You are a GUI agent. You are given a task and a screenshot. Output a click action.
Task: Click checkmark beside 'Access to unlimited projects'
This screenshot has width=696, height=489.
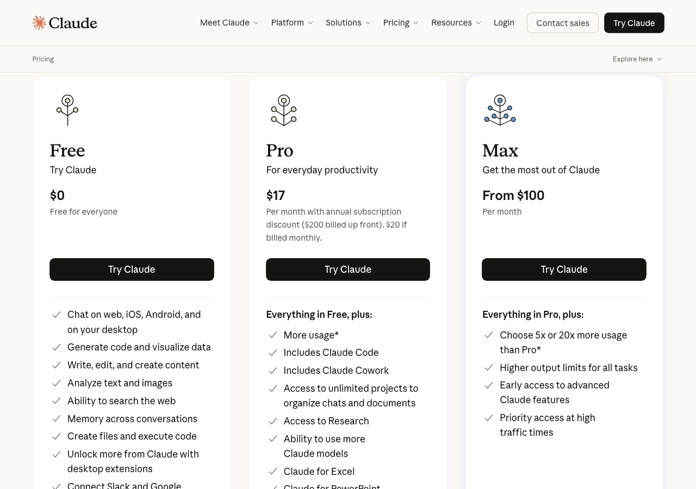pos(272,388)
